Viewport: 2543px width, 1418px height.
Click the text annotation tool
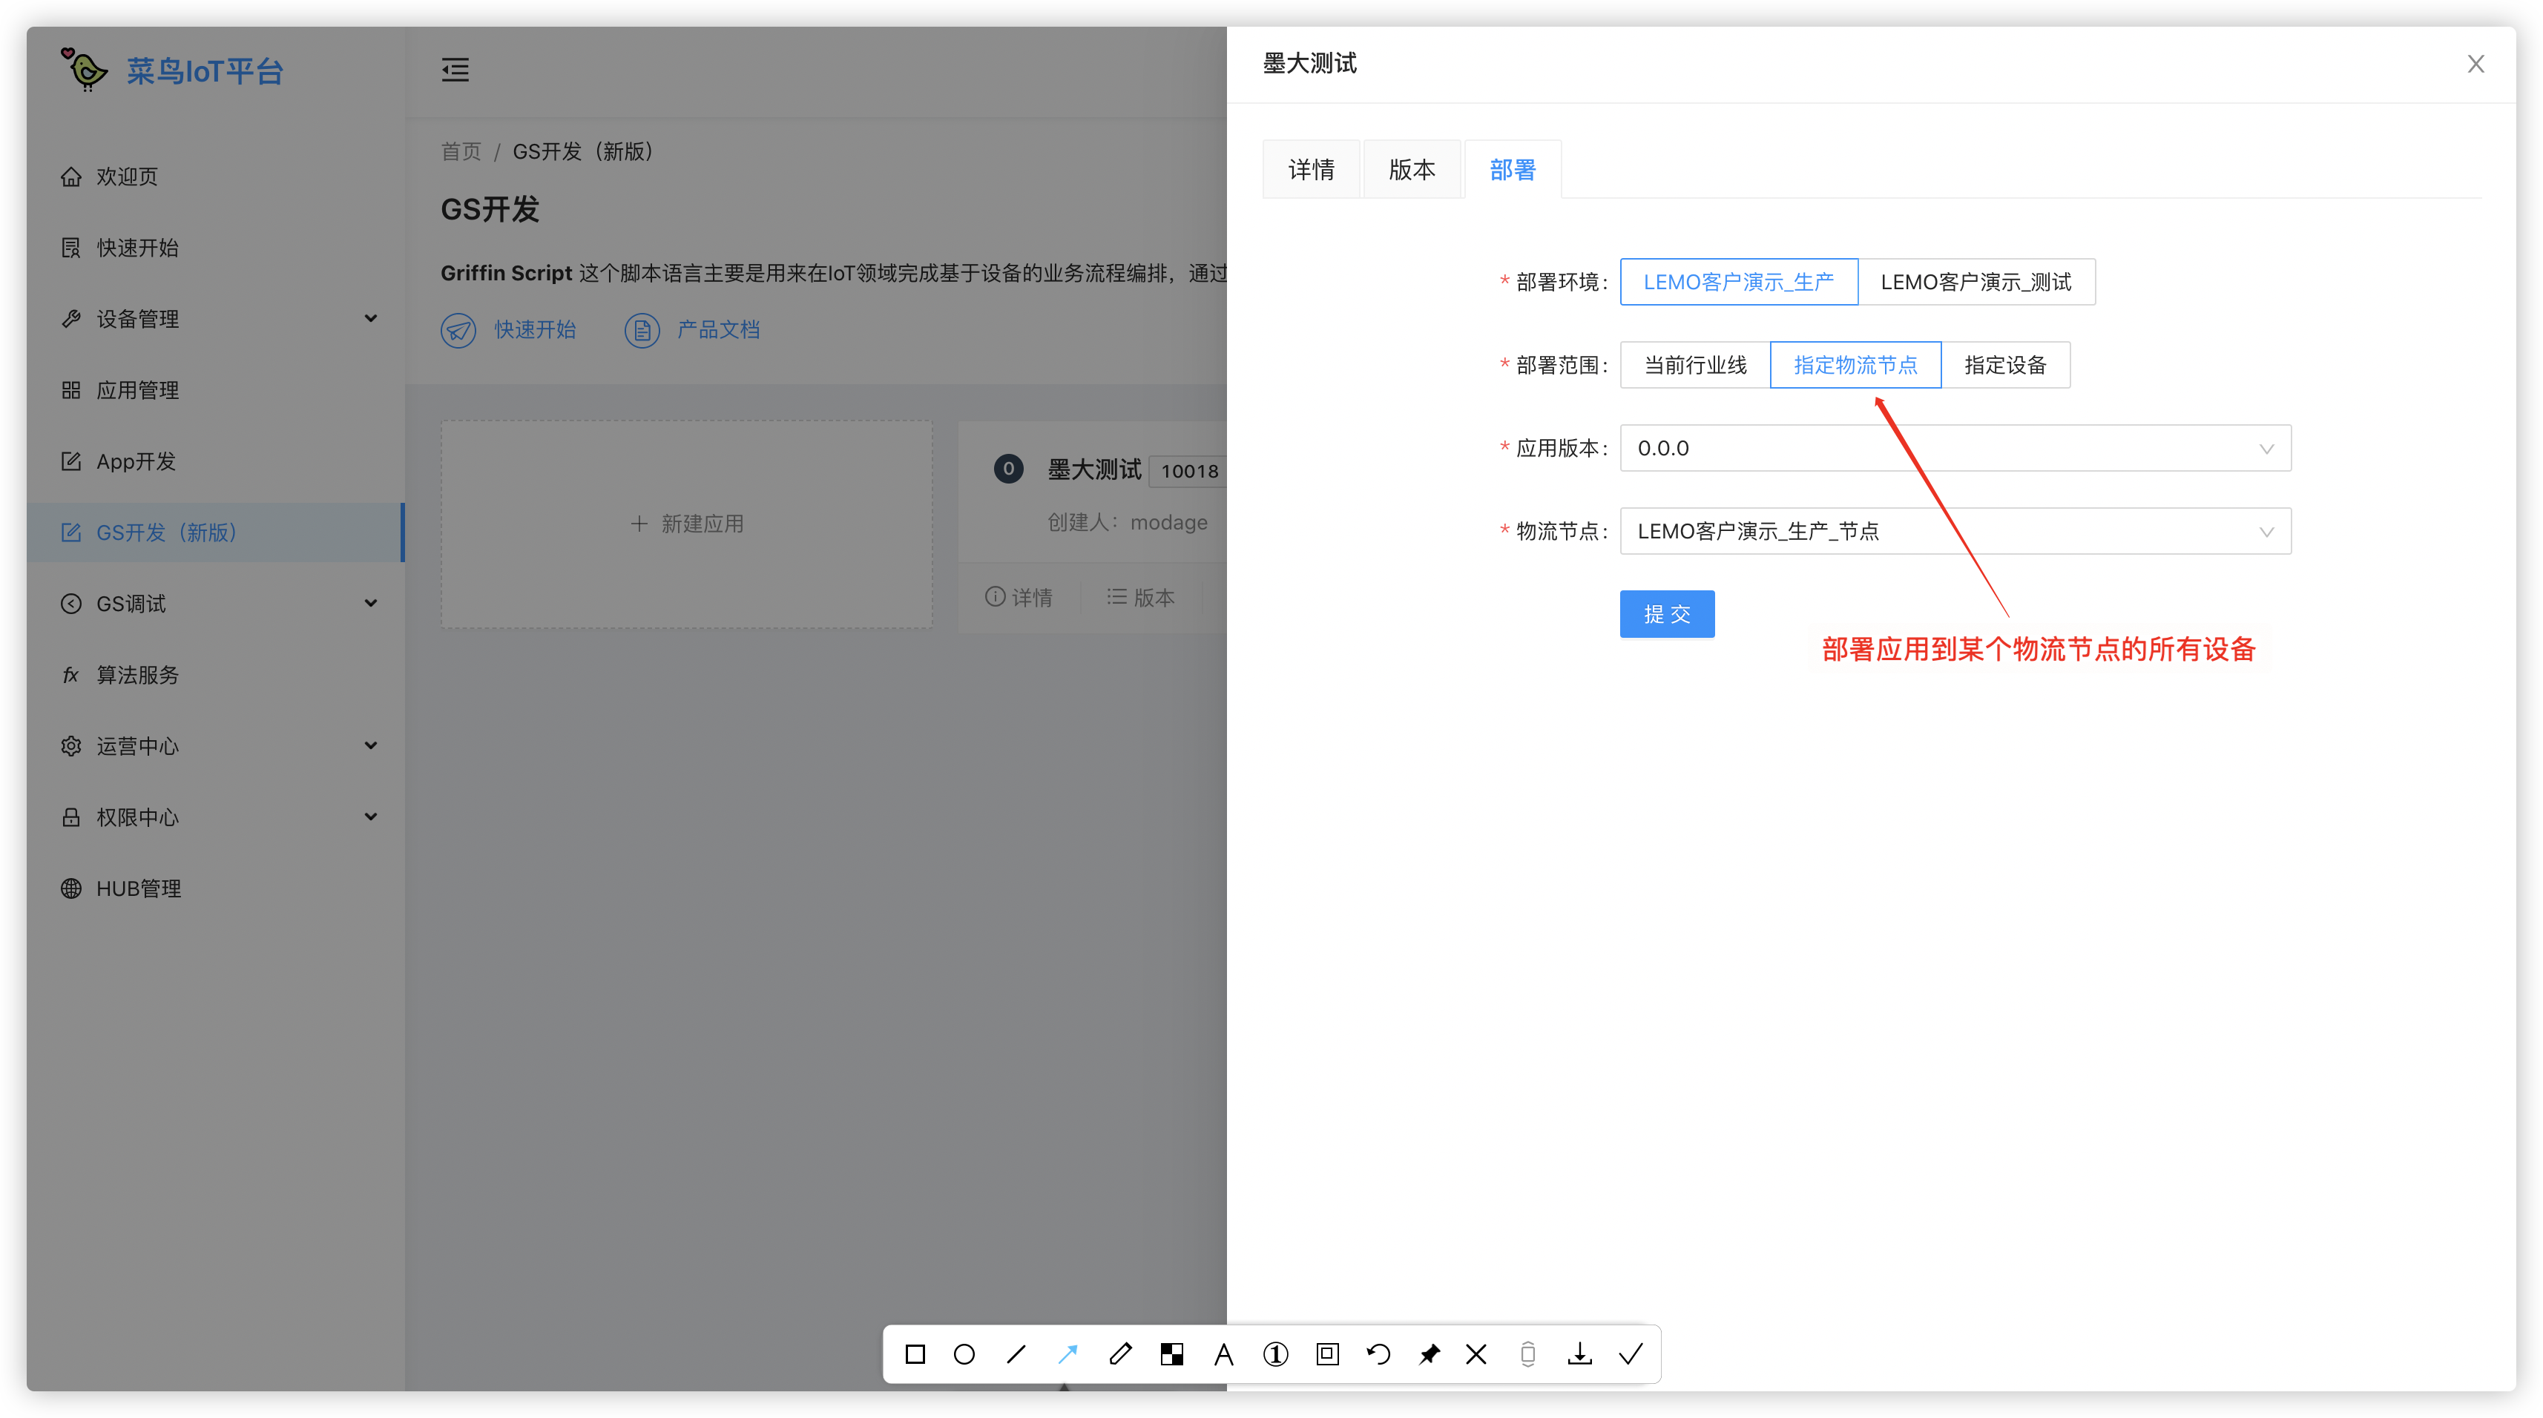coord(1223,1354)
